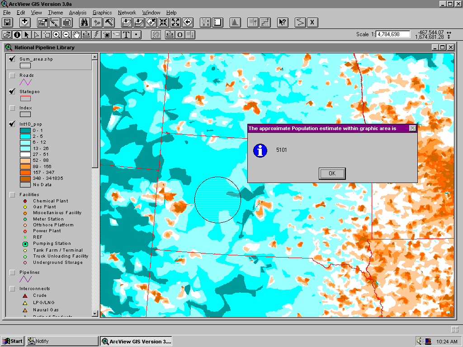This screenshot has width=463, height=347.
Task: Check the Facilities theme checkbox
Action: coord(12,195)
